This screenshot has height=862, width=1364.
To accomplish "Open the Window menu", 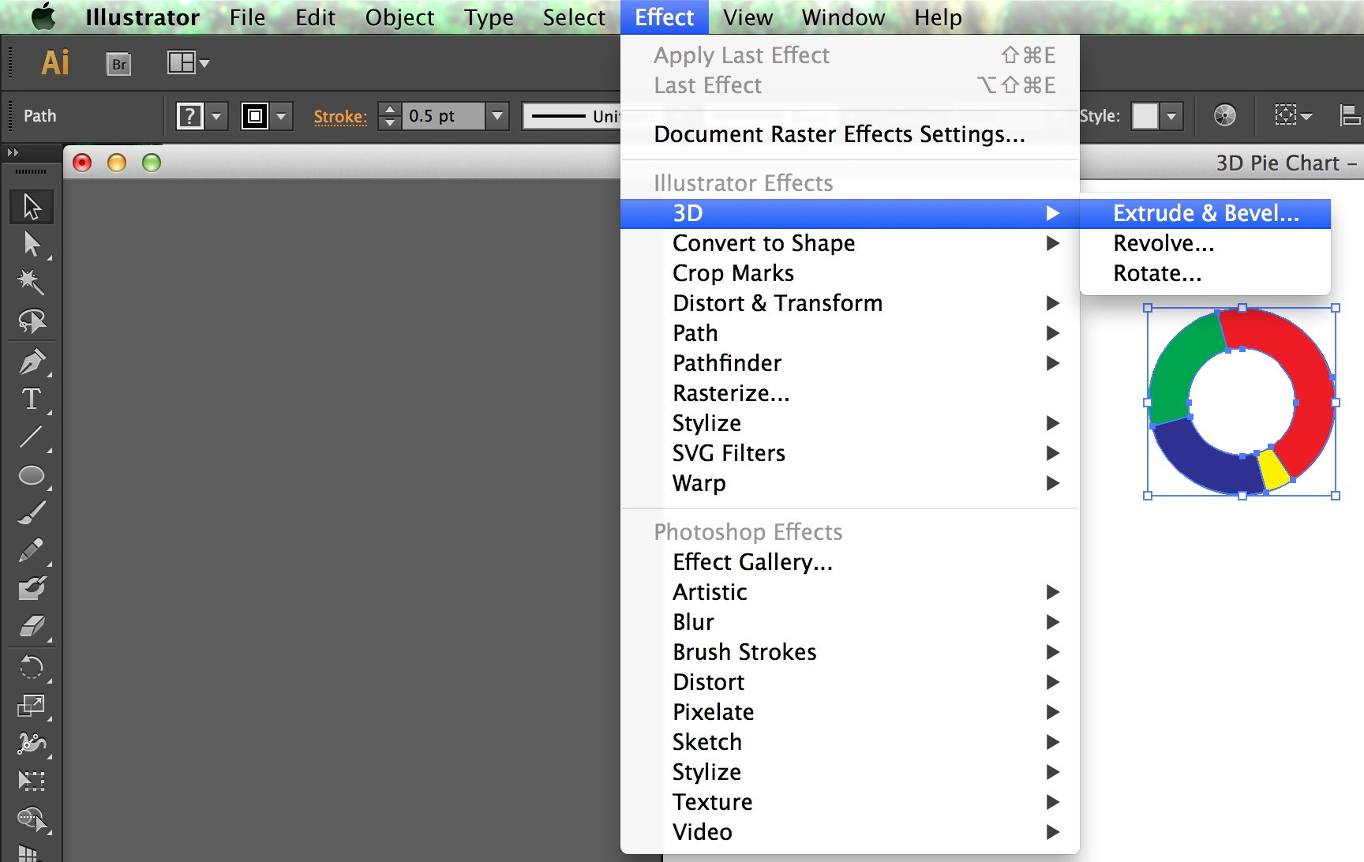I will [843, 17].
